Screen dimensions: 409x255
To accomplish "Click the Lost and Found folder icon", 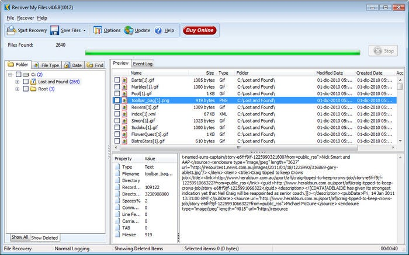I will click(33, 82).
